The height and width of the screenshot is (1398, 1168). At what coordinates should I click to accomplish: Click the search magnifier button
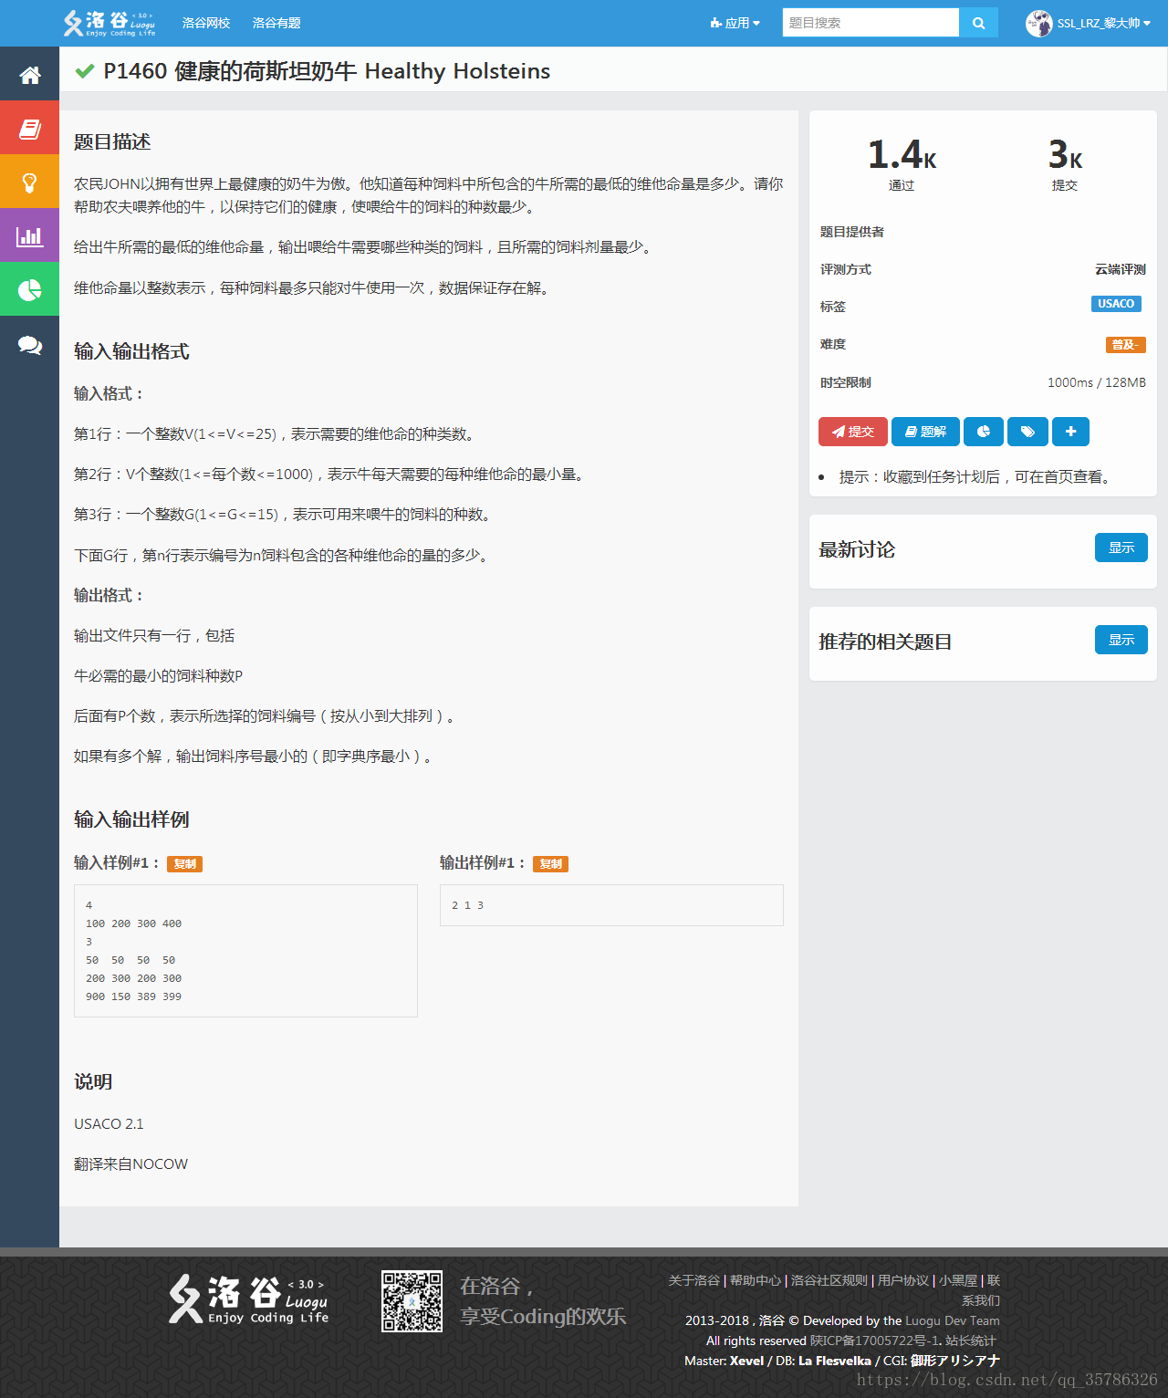[978, 23]
